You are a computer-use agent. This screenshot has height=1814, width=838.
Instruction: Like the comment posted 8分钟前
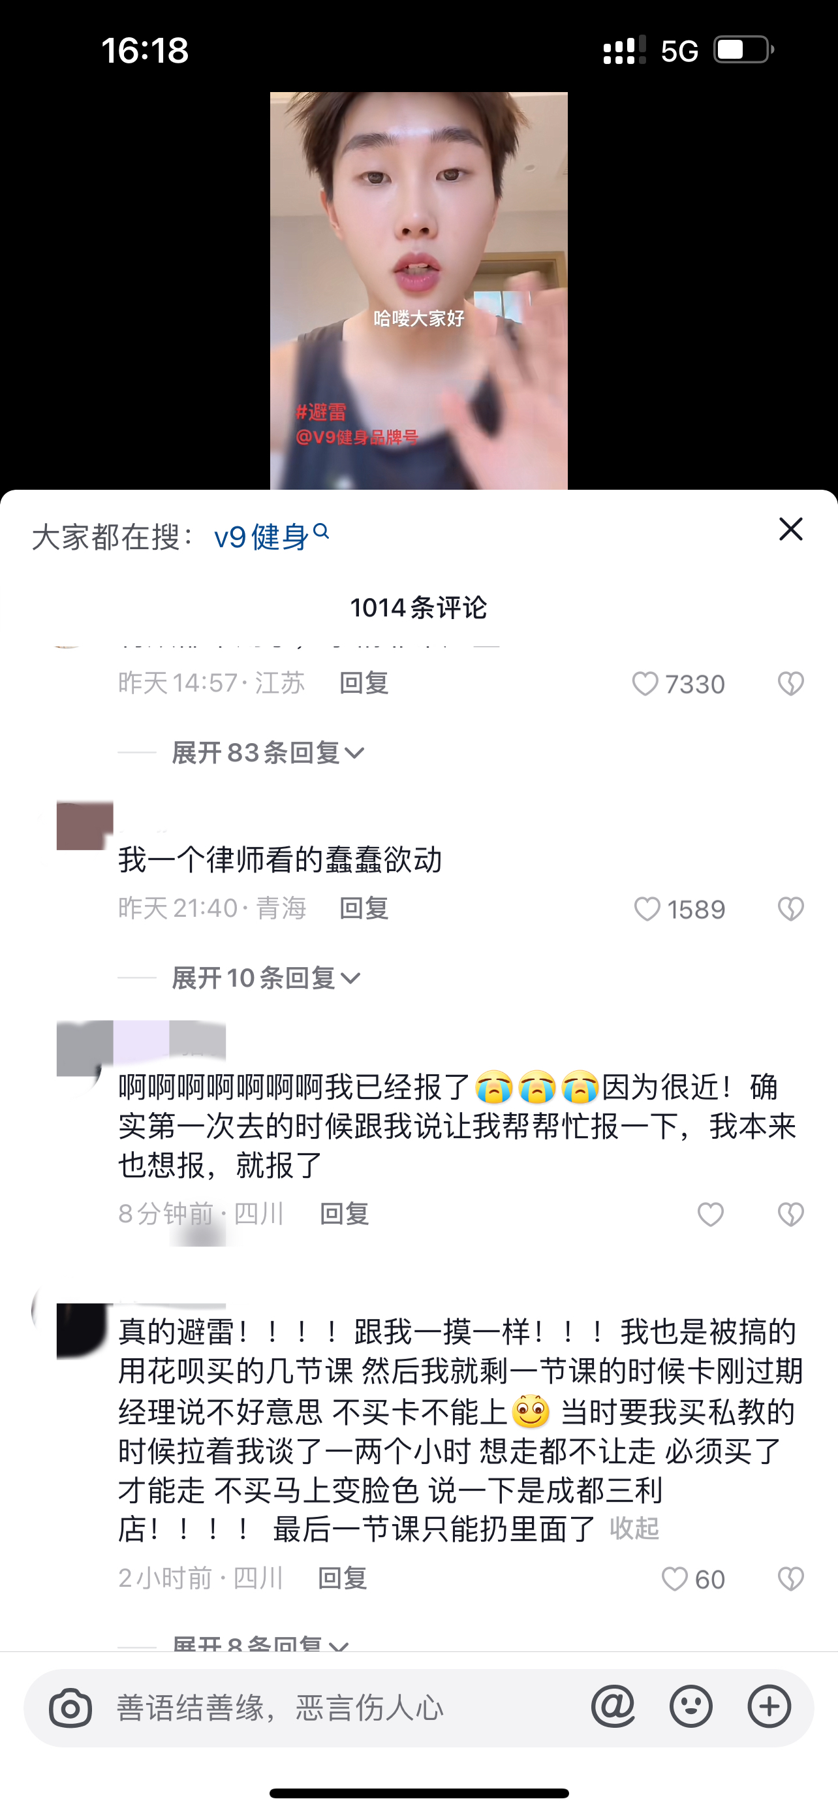coord(711,1215)
